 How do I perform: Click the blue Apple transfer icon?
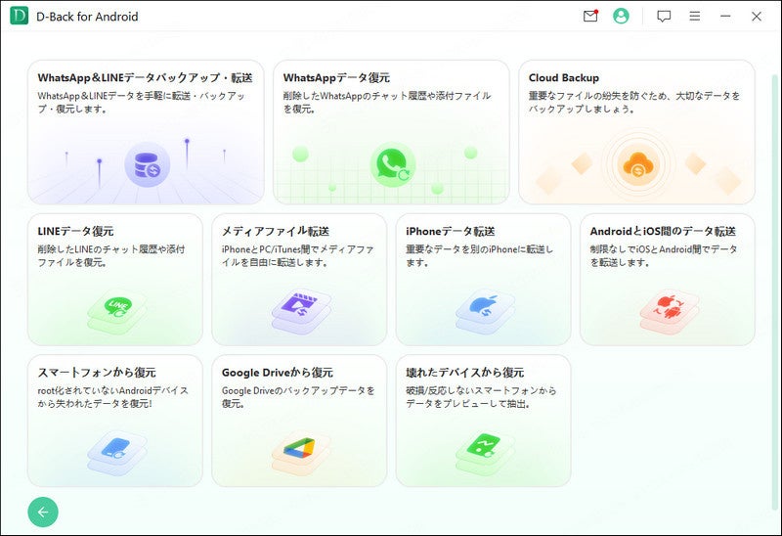tap(485, 312)
